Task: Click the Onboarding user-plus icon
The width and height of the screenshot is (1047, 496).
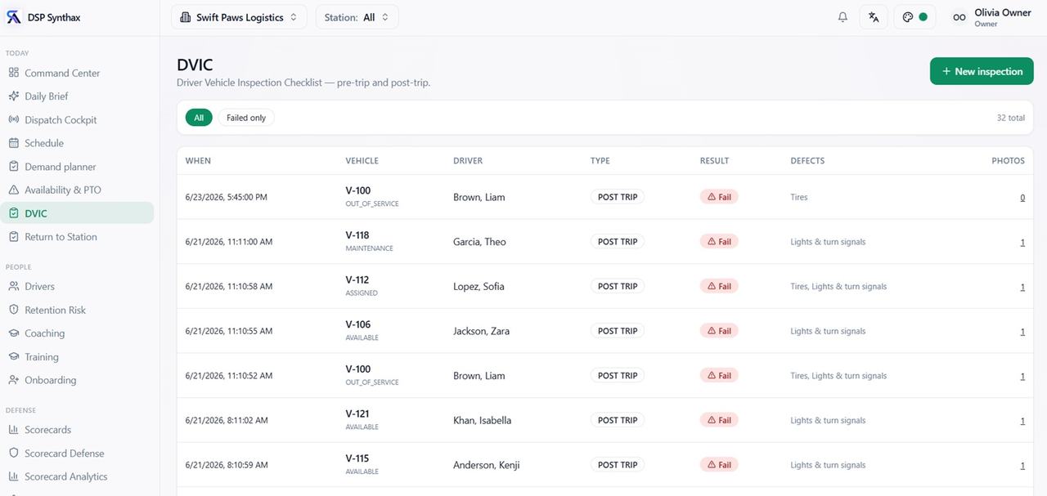Action: tap(14, 380)
